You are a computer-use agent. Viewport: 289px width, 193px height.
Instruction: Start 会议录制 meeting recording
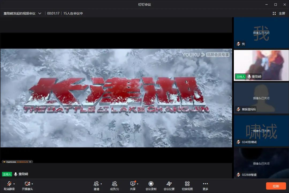pyautogui.click(x=151, y=186)
